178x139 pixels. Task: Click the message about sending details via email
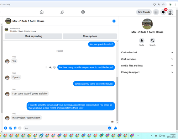coord(71,106)
